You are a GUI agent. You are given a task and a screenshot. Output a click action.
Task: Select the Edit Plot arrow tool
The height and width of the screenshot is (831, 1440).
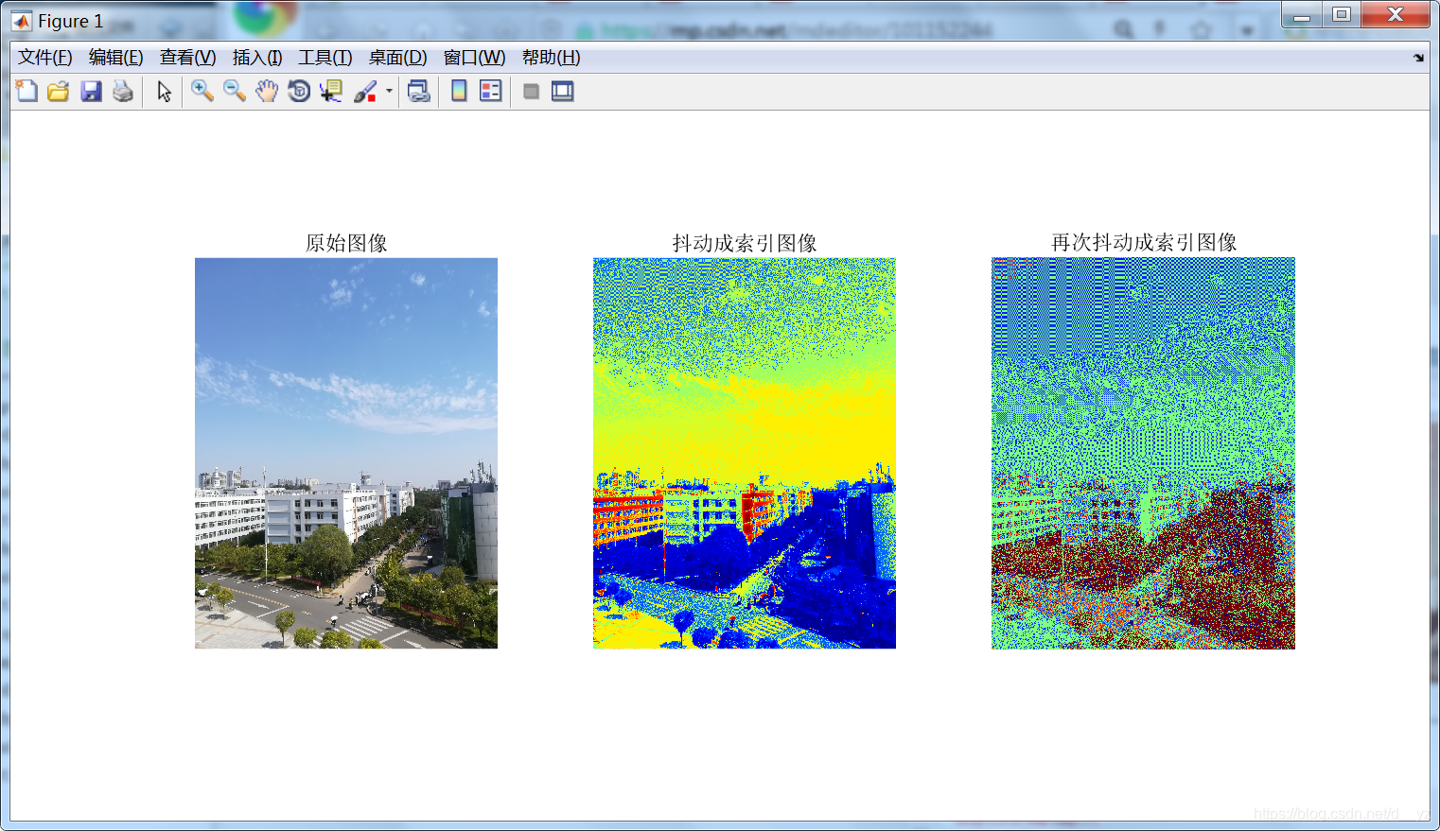tap(165, 91)
